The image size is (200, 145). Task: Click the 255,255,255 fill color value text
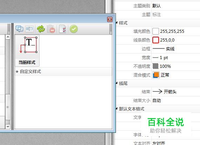pos(172,31)
